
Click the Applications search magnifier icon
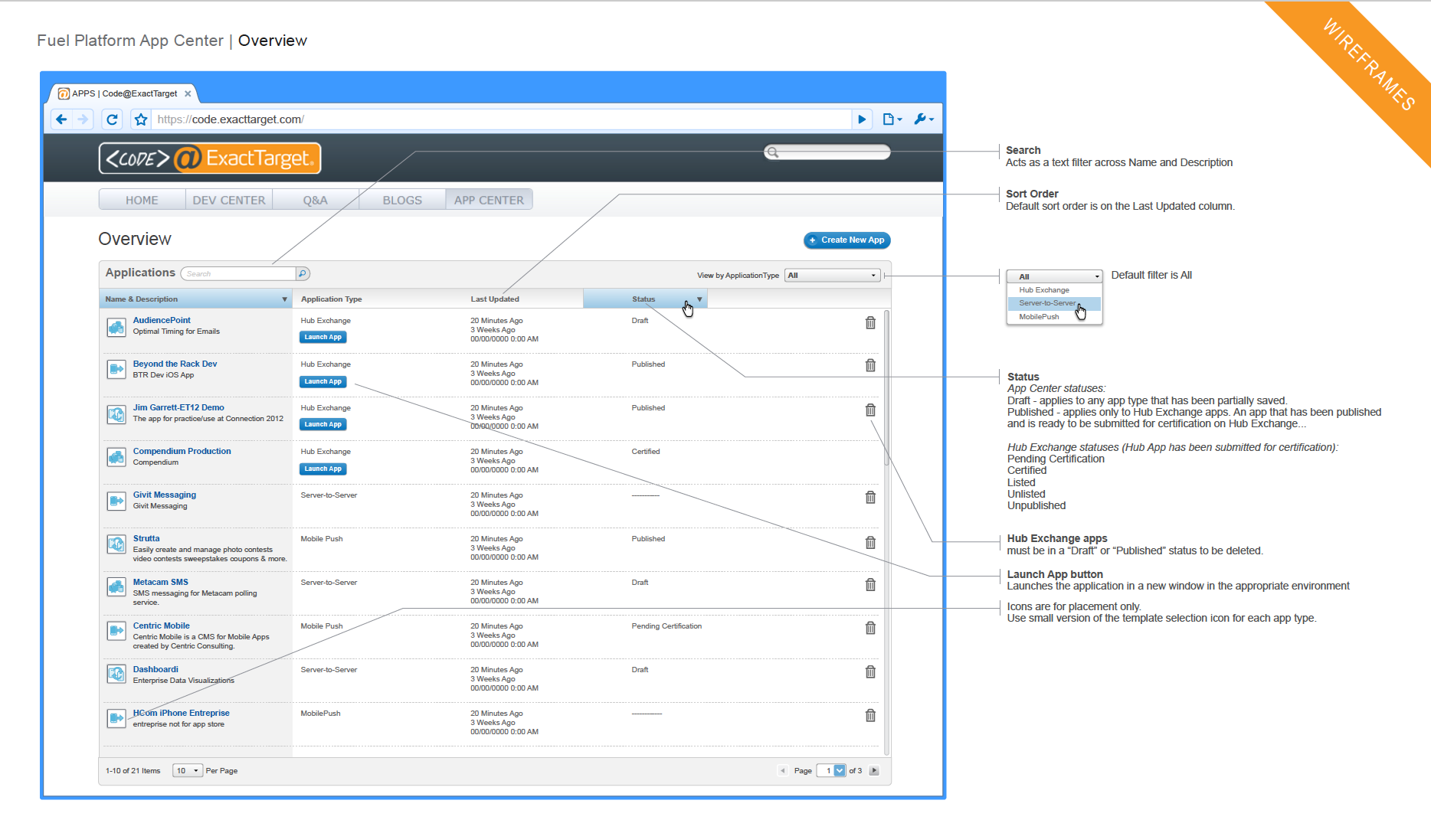tap(303, 274)
